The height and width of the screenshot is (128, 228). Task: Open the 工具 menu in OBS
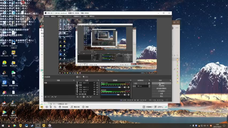pos(85,16)
